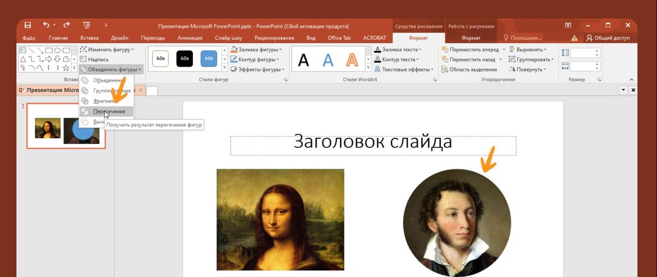This screenshot has width=657, height=277.
Task: Switch to the Переходы ribbon tab
Action: coord(153,38)
